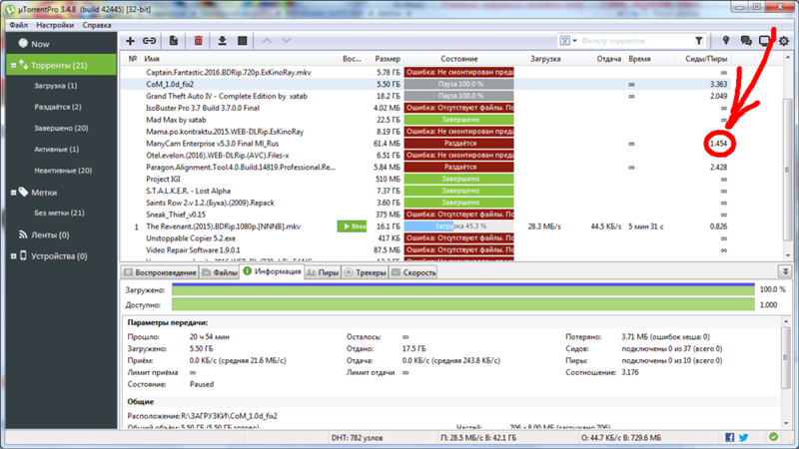Click the green Stream button for The Revenant

(353, 226)
